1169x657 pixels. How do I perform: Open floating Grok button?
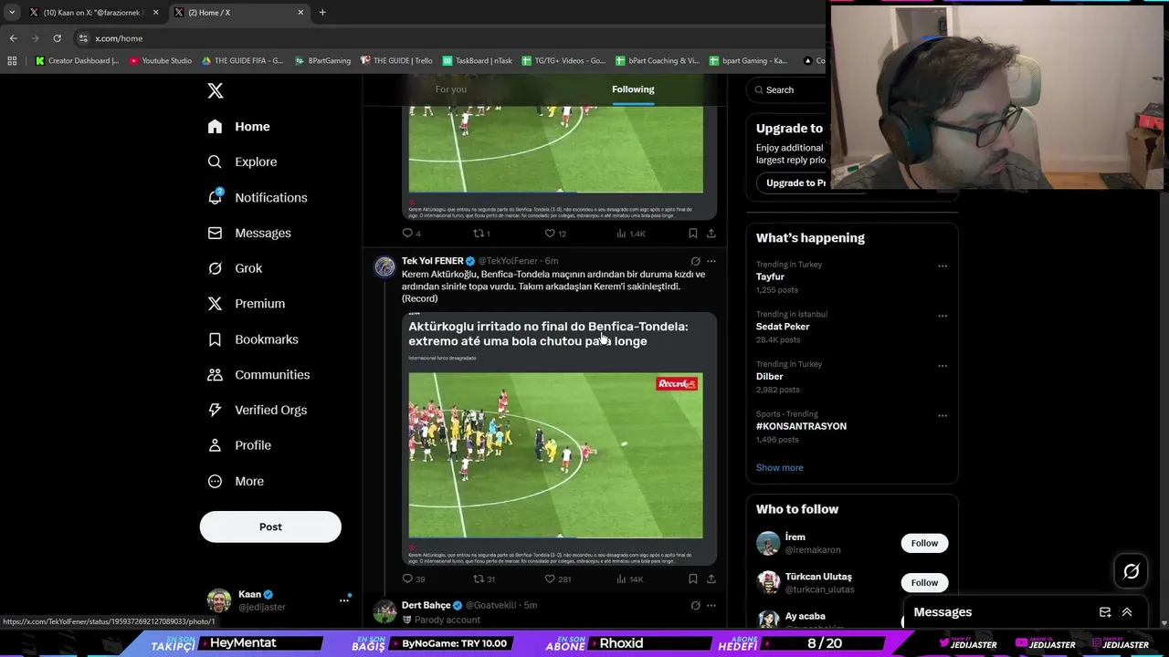coord(1131,571)
